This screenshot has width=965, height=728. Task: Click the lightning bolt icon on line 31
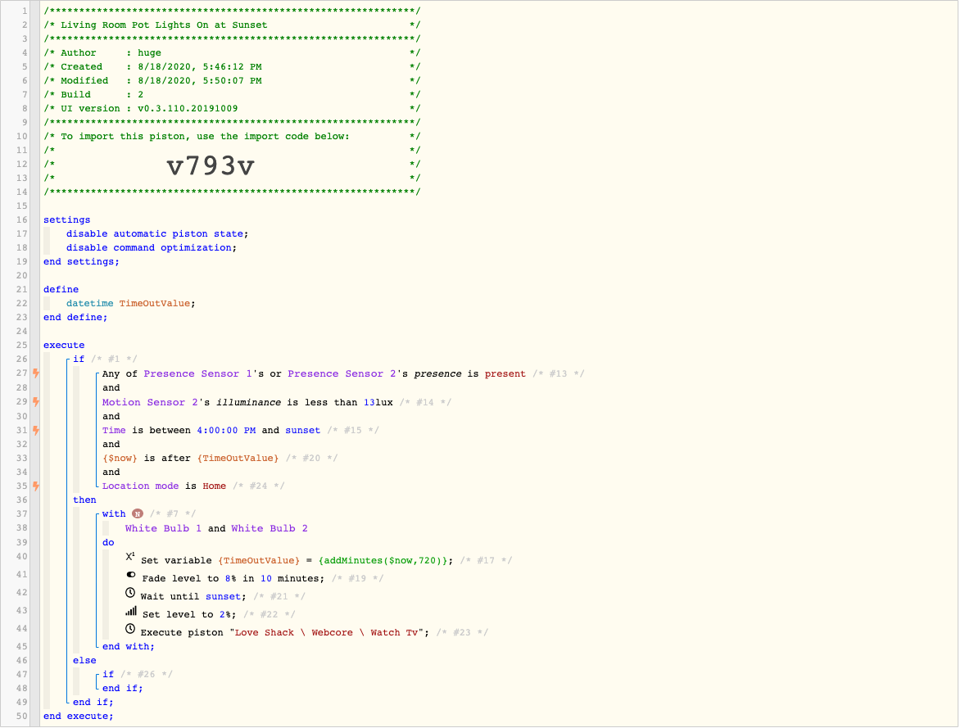pos(36,430)
